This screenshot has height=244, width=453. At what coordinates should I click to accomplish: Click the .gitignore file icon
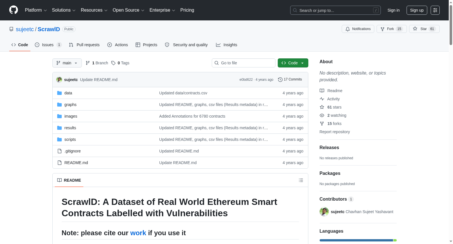[59, 151]
